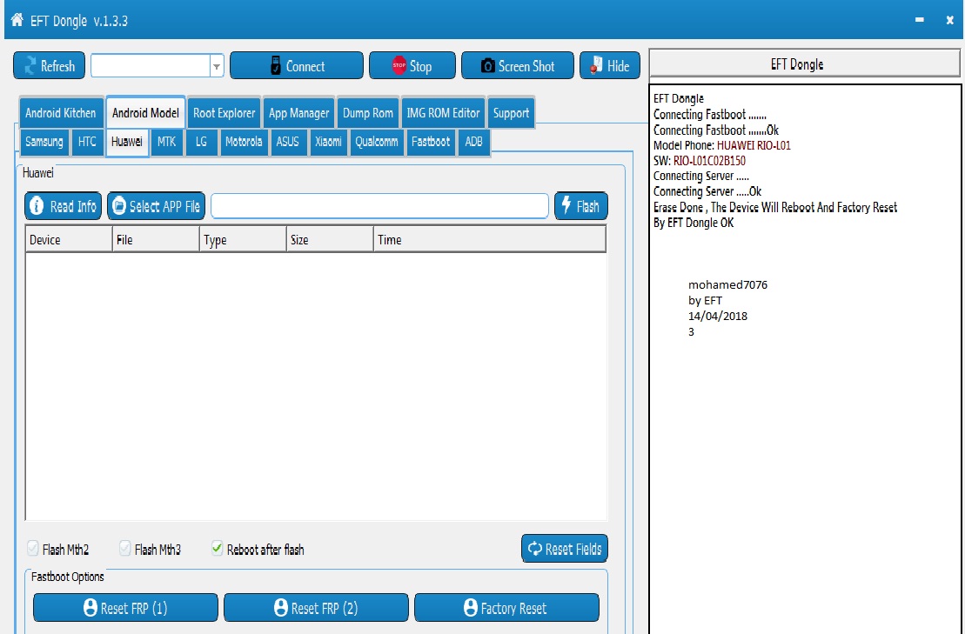Viewport: 965px width, 634px height.
Task: Click the circular arrow Reset Fields icon
Action: [x=535, y=549]
